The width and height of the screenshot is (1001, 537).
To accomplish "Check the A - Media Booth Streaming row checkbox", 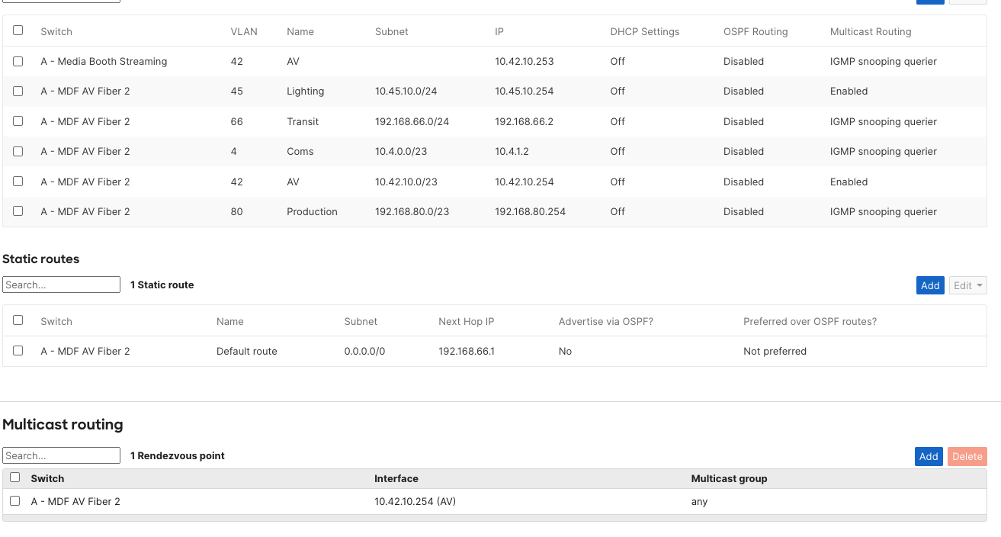I will coord(18,61).
